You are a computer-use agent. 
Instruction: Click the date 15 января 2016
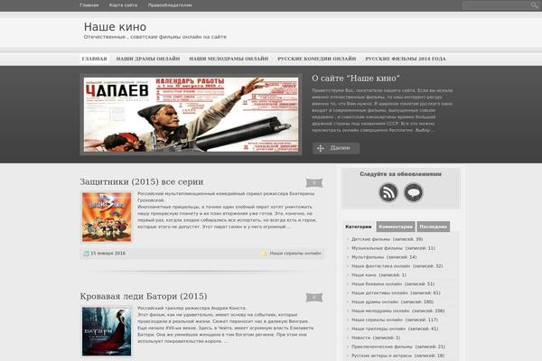coord(107,254)
